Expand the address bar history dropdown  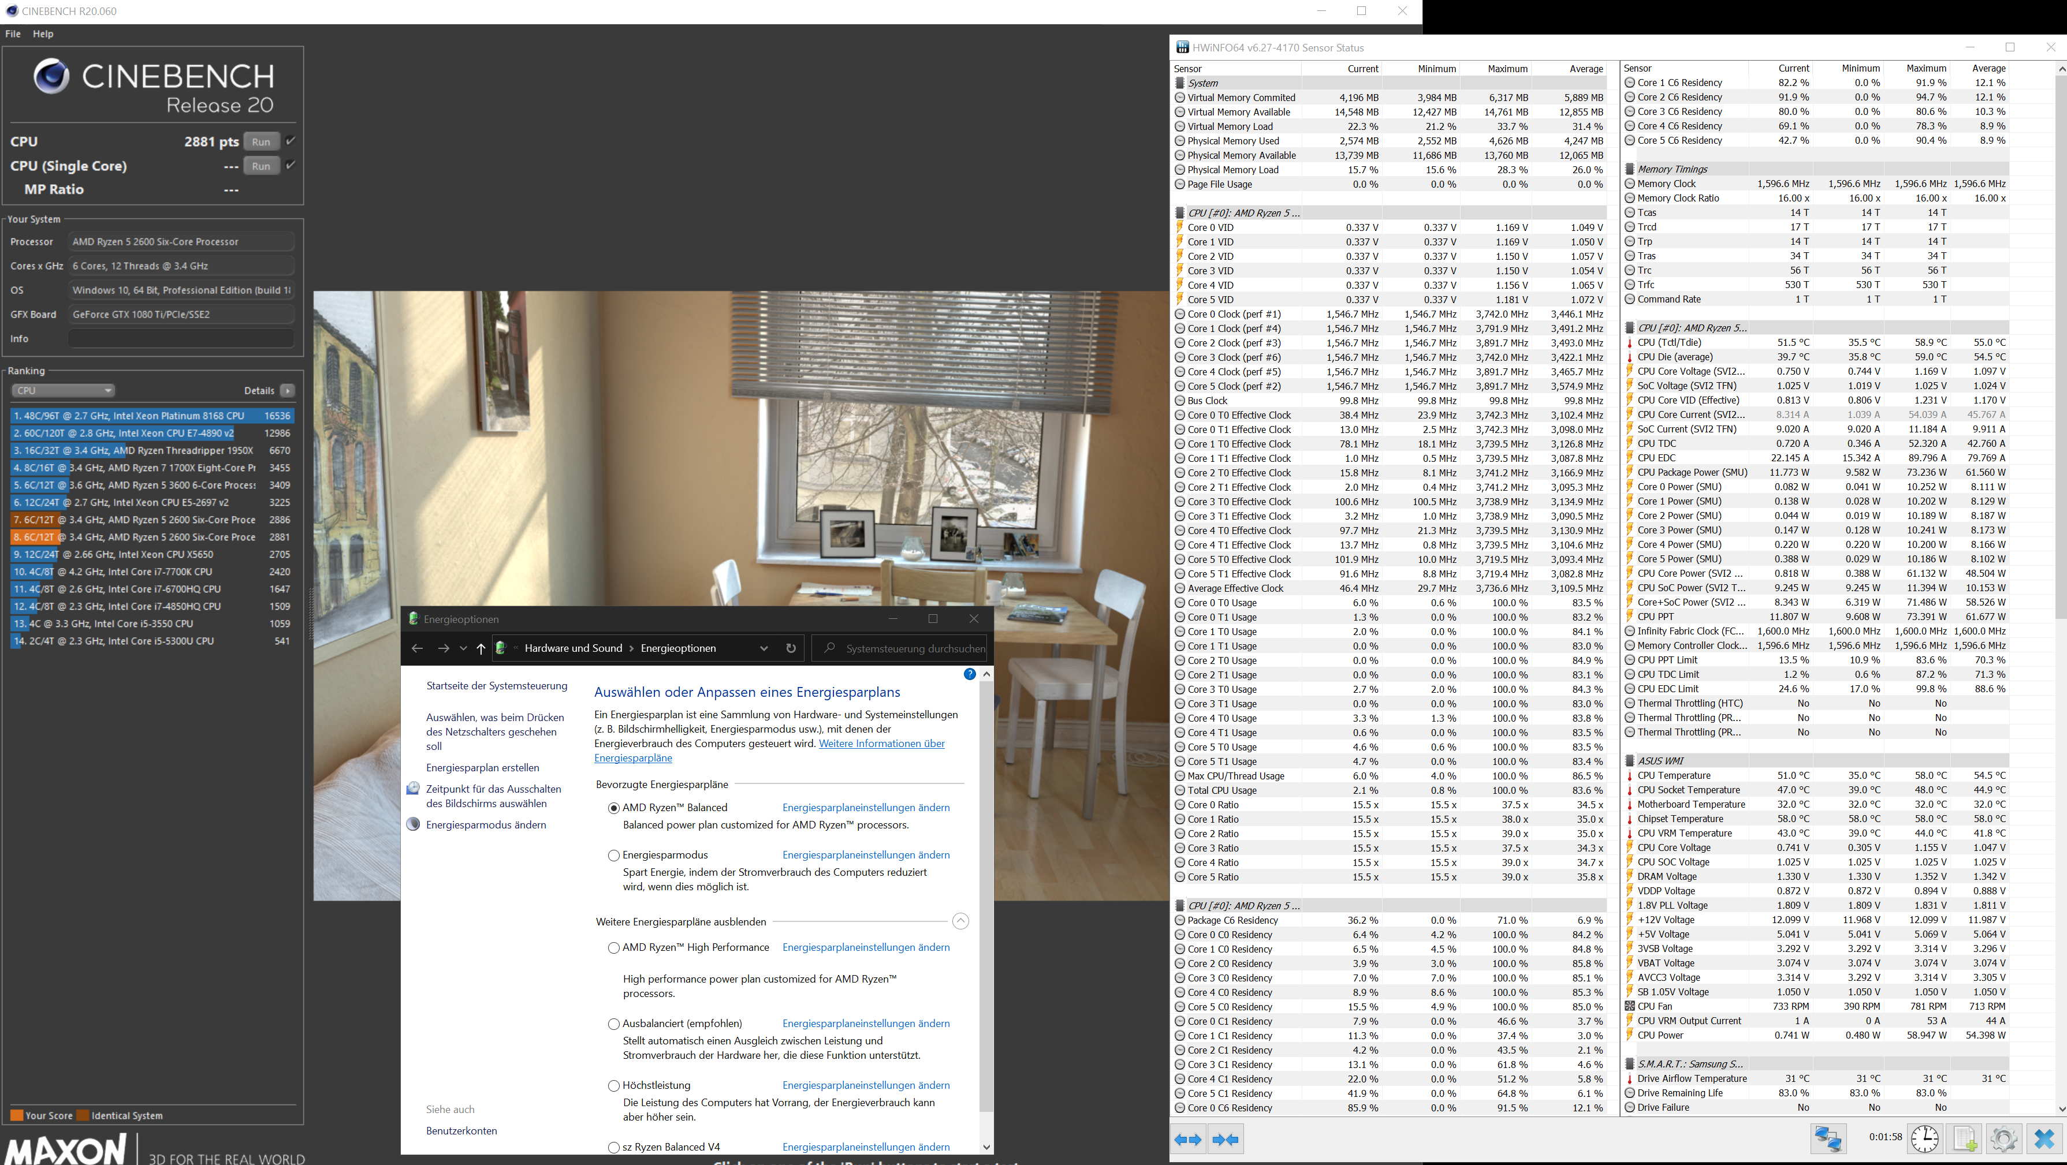pyautogui.click(x=763, y=648)
